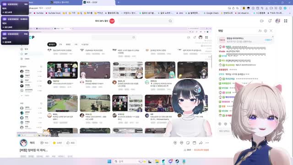The image size is (293, 165).
Task: Like the stream with thumbs up
Action: coord(71,143)
